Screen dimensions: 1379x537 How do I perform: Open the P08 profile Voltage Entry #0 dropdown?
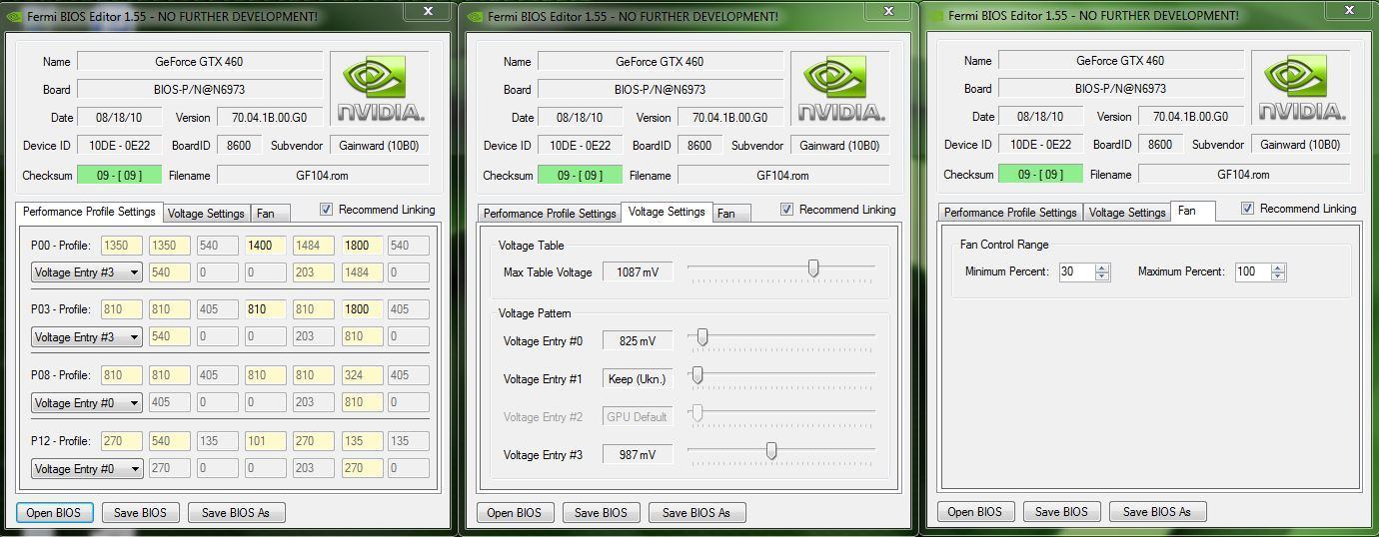coord(87,403)
